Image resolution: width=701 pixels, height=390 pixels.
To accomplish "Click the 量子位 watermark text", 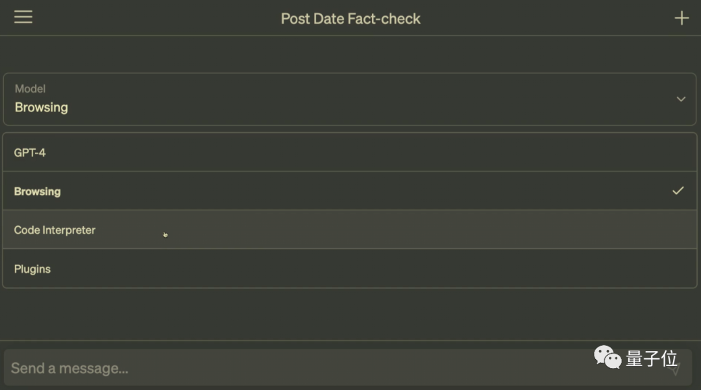I will 652,358.
